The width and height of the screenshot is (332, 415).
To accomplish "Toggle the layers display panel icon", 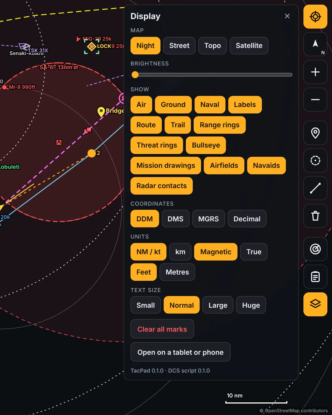I will (x=315, y=304).
